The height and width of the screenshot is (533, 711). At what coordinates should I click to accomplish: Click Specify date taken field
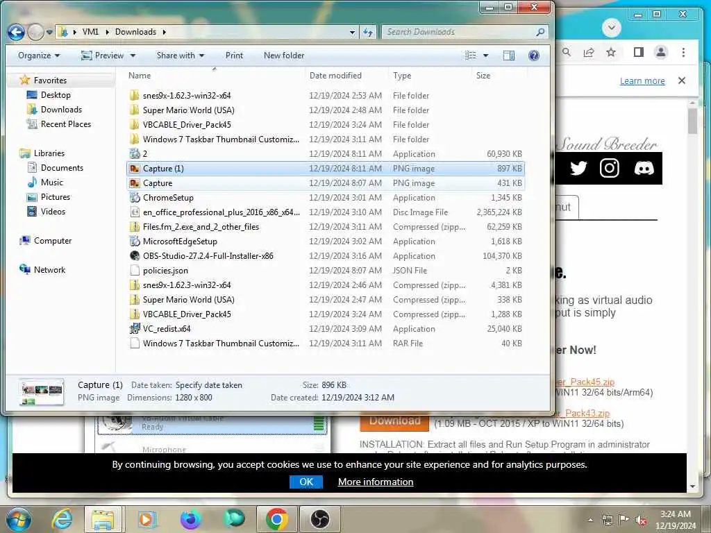point(208,385)
